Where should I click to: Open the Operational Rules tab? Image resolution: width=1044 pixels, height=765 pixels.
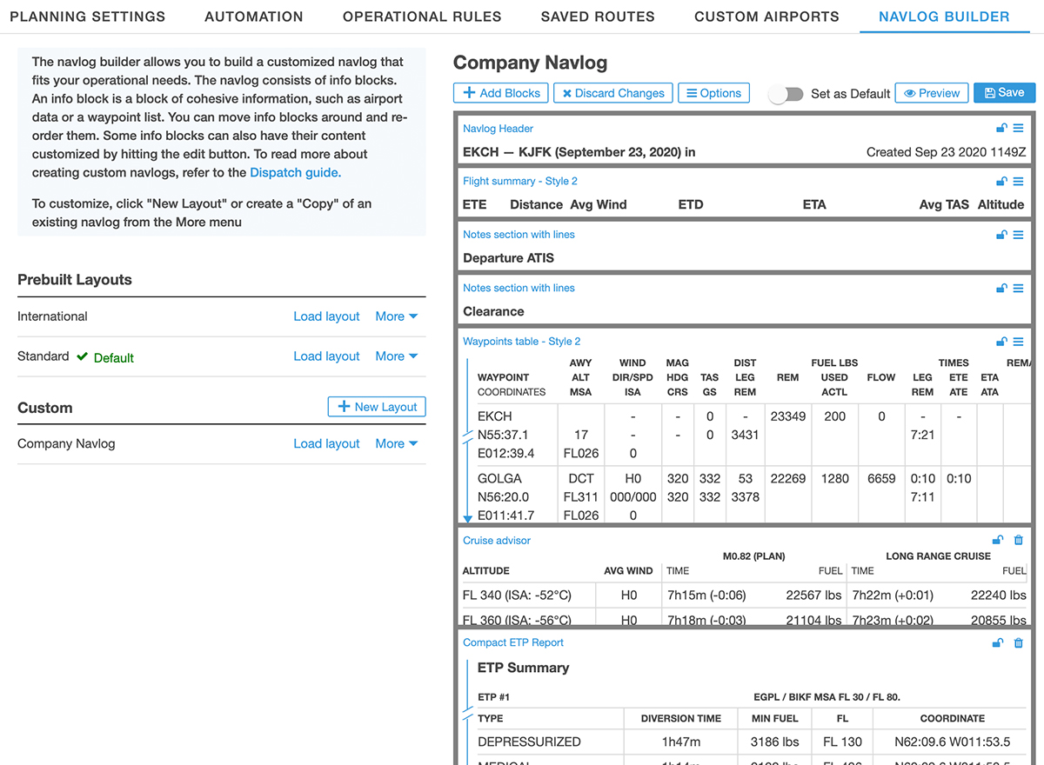point(422,17)
